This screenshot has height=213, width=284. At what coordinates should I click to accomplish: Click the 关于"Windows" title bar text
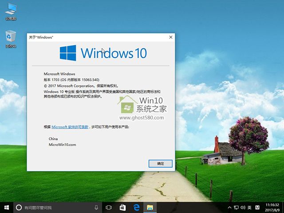pyautogui.click(x=41, y=37)
